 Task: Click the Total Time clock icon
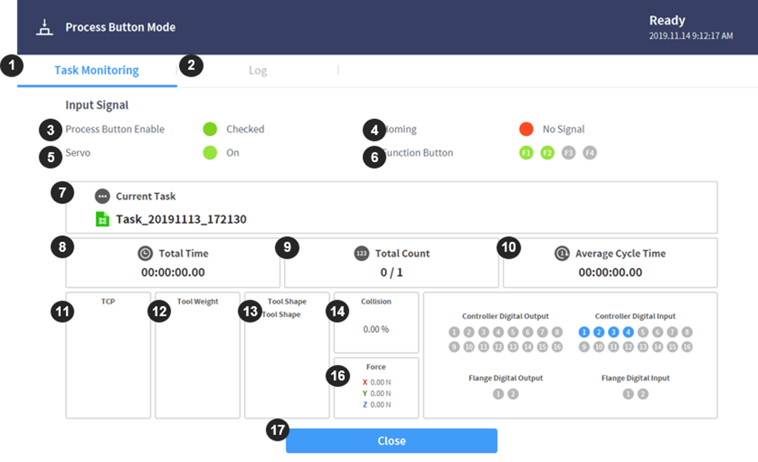click(x=145, y=254)
